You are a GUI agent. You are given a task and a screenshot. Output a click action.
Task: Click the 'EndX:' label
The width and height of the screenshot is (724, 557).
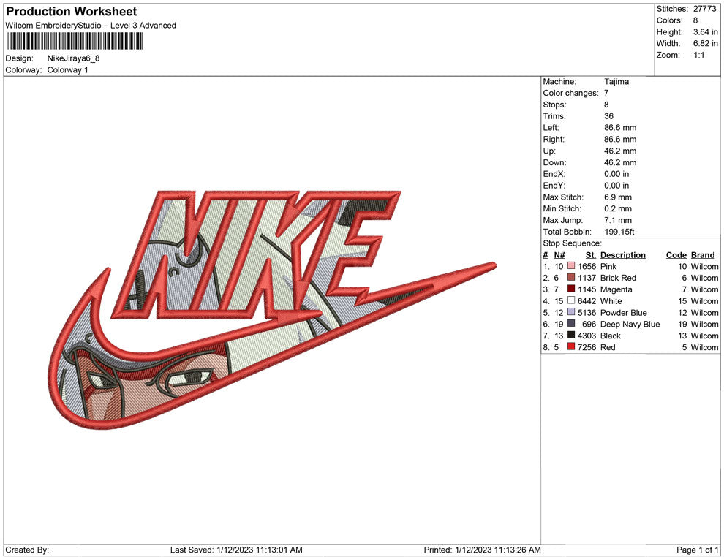(x=554, y=173)
